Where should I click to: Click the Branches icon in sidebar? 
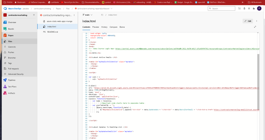tap(5, 58)
